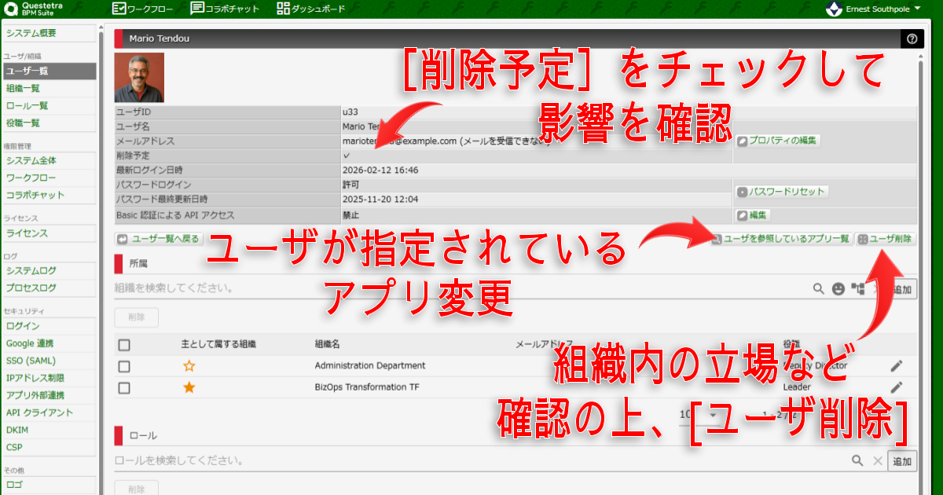Open ライセンス link in the sidebar
The height and width of the screenshot is (495, 943).
click(x=49, y=233)
